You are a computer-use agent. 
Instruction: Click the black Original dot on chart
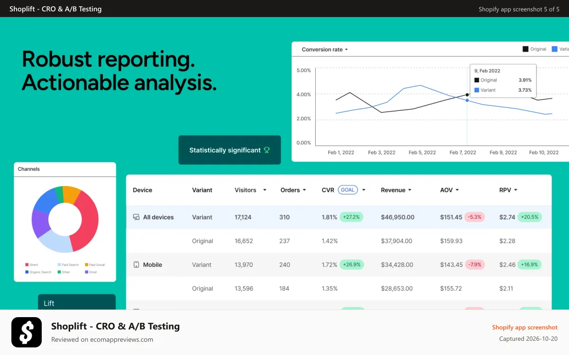pyautogui.click(x=467, y=95)
